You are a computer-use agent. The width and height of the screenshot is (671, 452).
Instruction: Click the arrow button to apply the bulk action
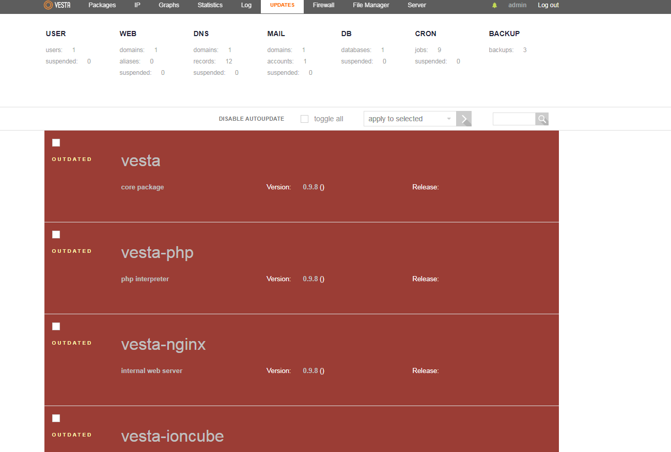point(464,119)
